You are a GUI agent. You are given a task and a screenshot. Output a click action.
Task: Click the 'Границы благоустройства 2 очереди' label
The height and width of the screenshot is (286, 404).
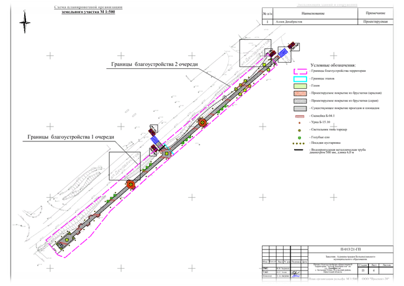tap(155, 65)
